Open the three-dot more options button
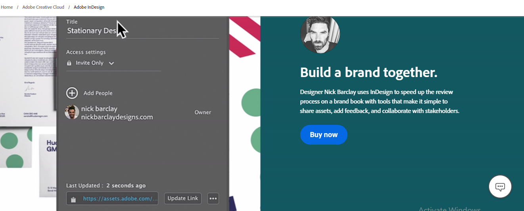524x211 pixels. pyautogui.click(x=213, y=198)
